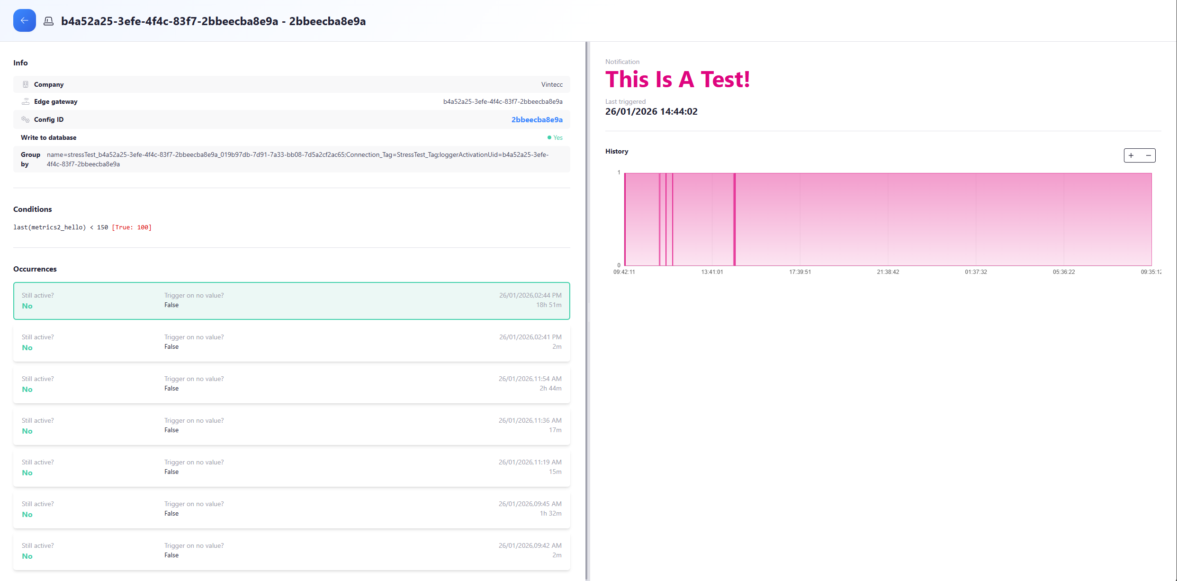This screenshot has width=1177, height=581.
Task: Zoom out history chart with minus
Action: coord(1148,155)
